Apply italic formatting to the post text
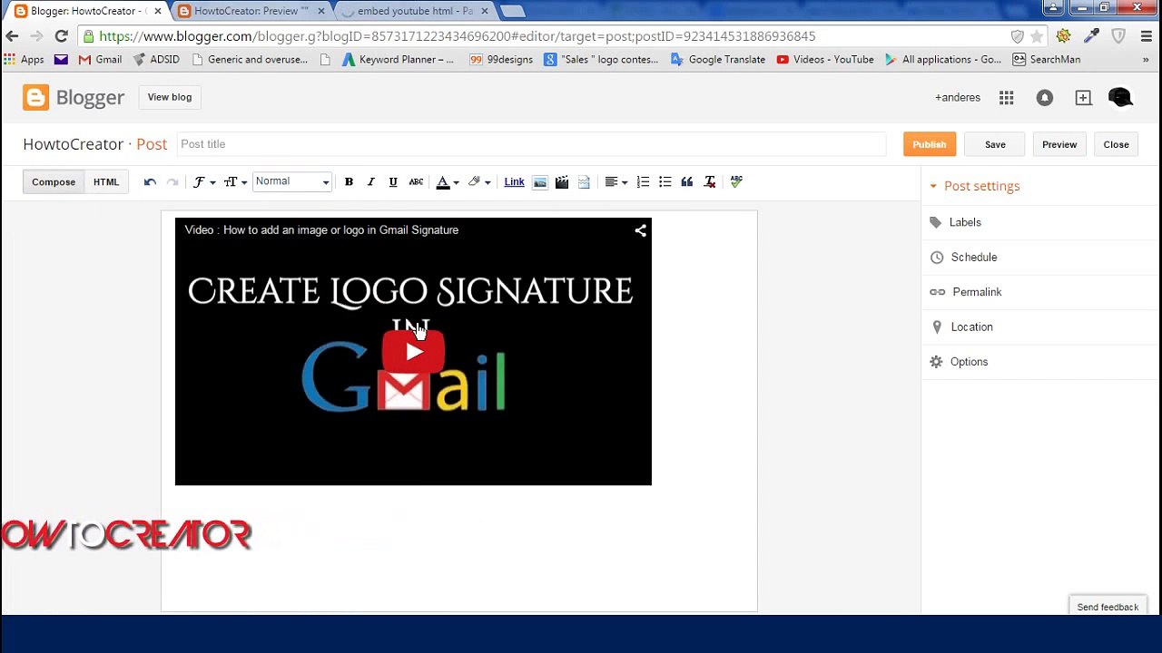This screenshot has height=653, width=1162. click(x=370, y=182)
